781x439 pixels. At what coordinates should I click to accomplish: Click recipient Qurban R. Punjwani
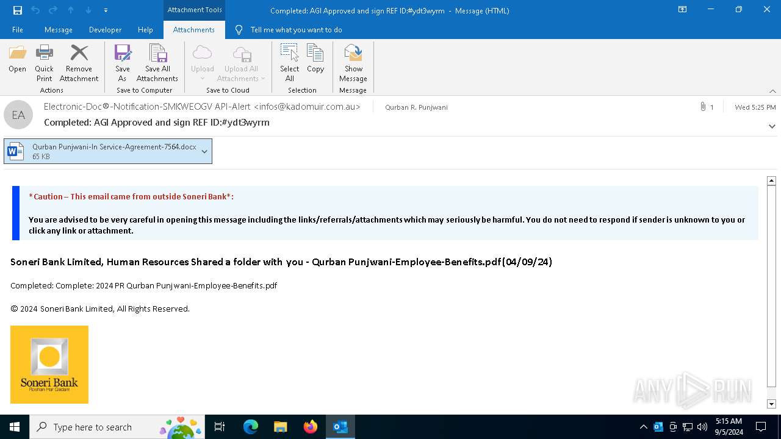(x=416, y=107)
